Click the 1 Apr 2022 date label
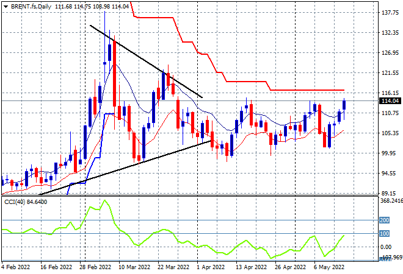 pos(211,267)
